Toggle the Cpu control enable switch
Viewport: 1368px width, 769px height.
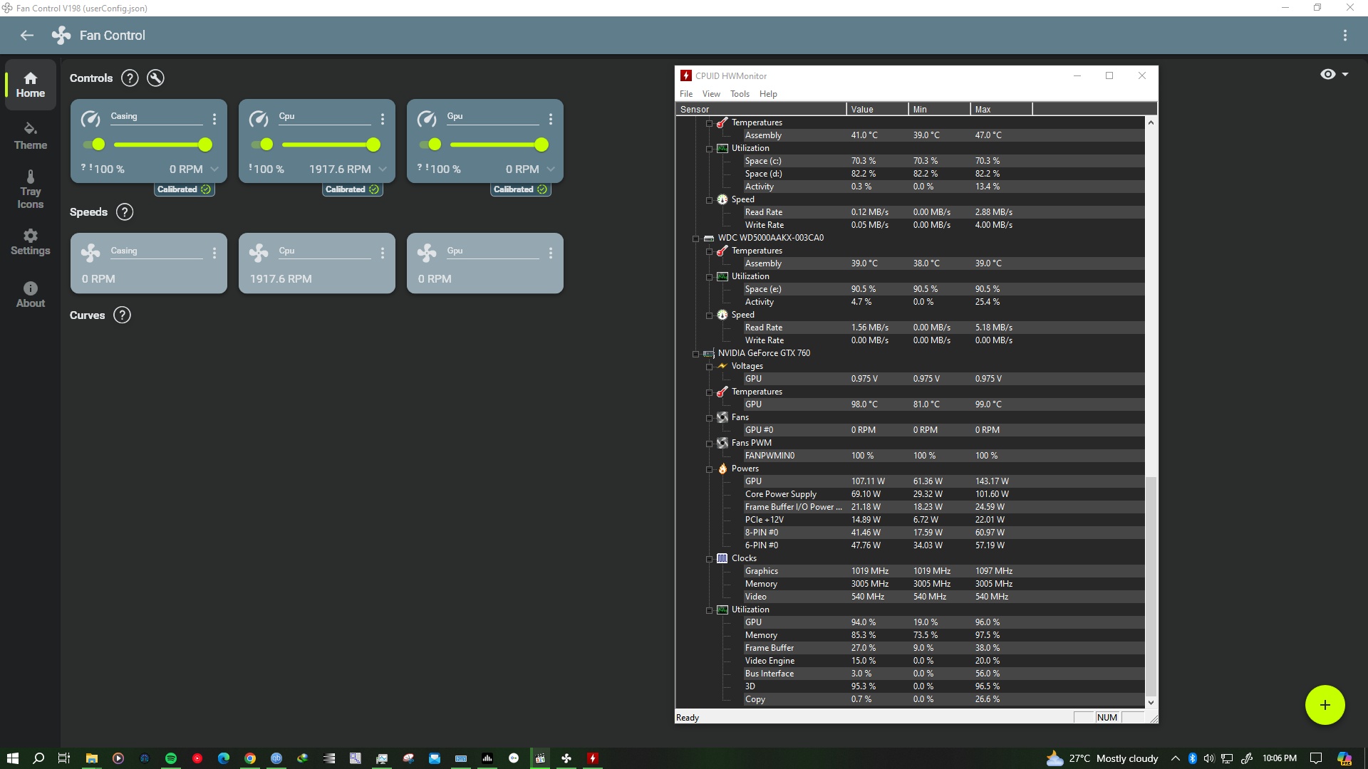click(x=261, y=145)
